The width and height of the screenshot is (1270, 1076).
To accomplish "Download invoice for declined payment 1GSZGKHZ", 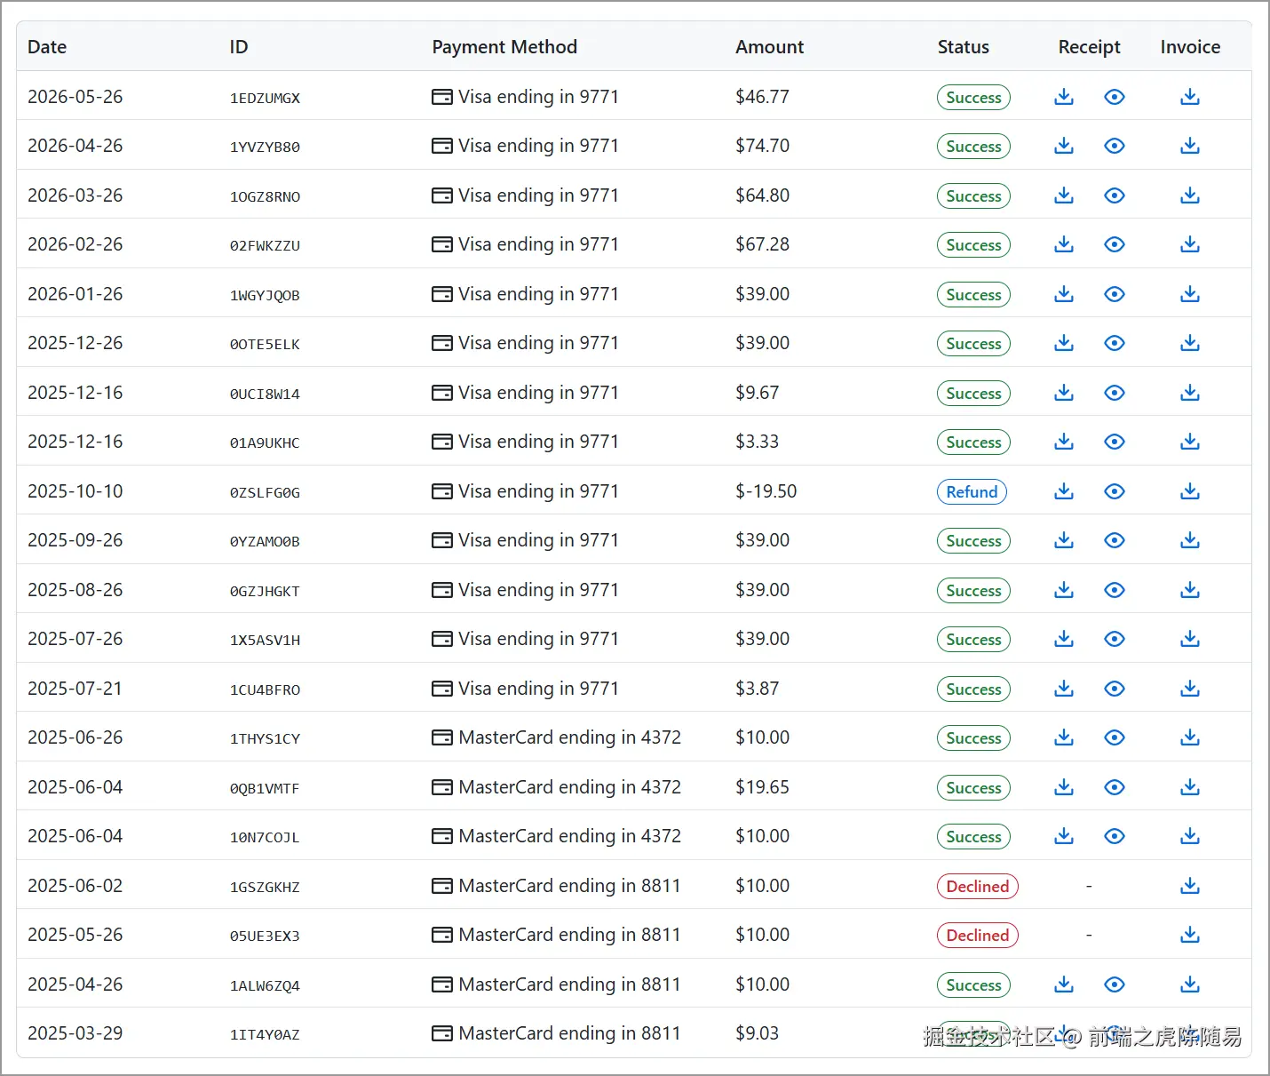I will (1190, 886).
